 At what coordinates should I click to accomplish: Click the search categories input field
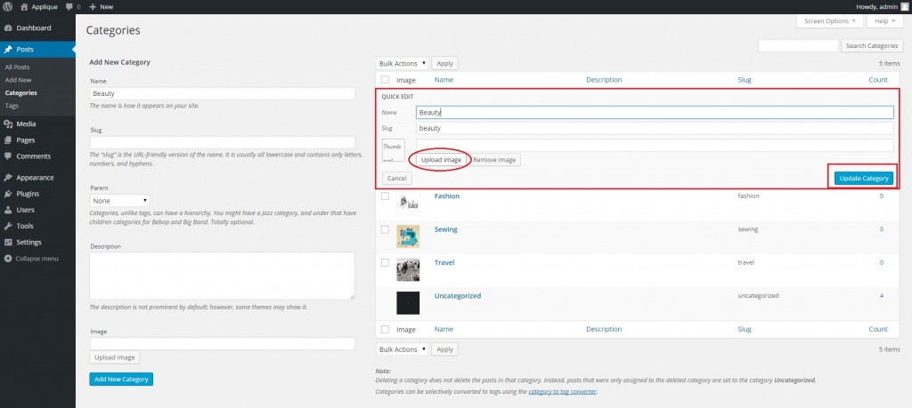(x=797, y=45)
